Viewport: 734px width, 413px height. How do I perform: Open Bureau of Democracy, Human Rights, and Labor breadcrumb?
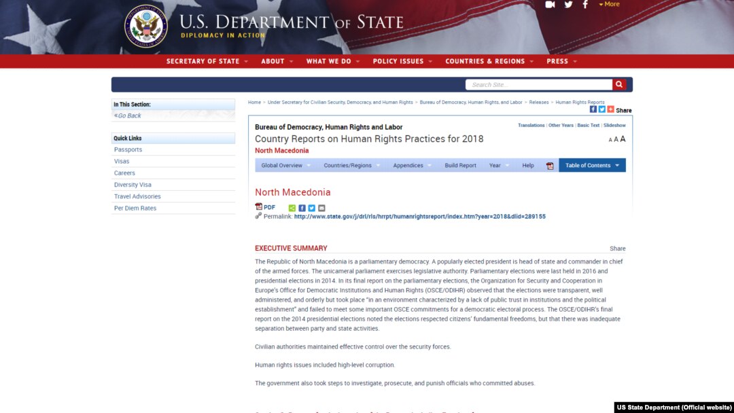(470, 102)
